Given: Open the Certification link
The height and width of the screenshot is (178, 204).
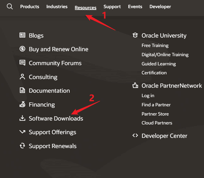Looking at the screenshot, I should [x=154, y=73].
